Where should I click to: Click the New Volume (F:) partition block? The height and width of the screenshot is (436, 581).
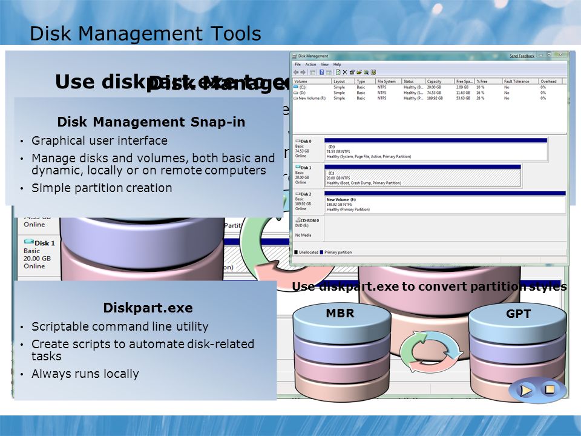[x=445, y=202]
